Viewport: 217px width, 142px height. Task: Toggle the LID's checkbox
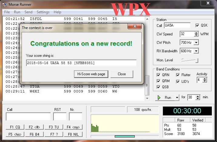point(178,81)
